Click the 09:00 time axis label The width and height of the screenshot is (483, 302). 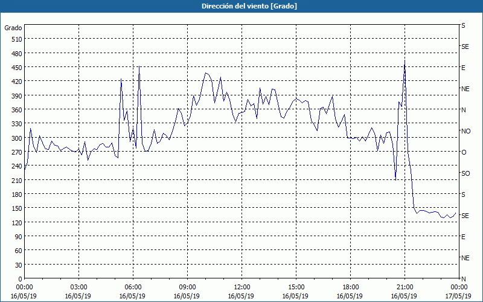(x=187, y=288)
